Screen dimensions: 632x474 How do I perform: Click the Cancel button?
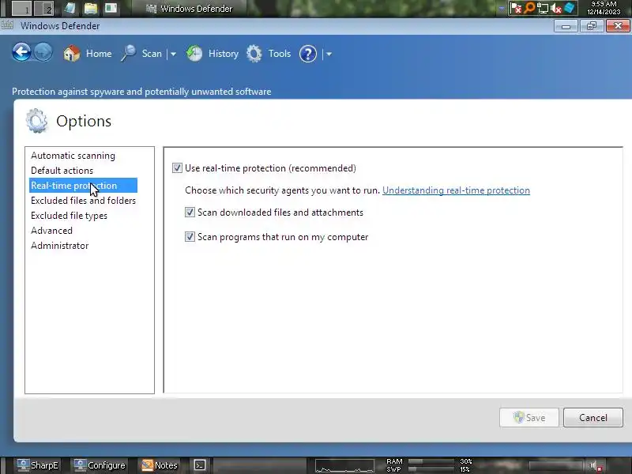[593, 418]
